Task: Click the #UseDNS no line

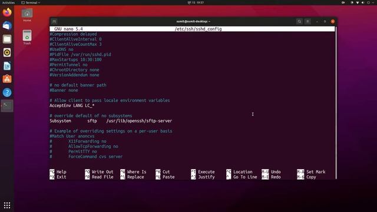Action: pyautogui.click(x=61, y=49)
